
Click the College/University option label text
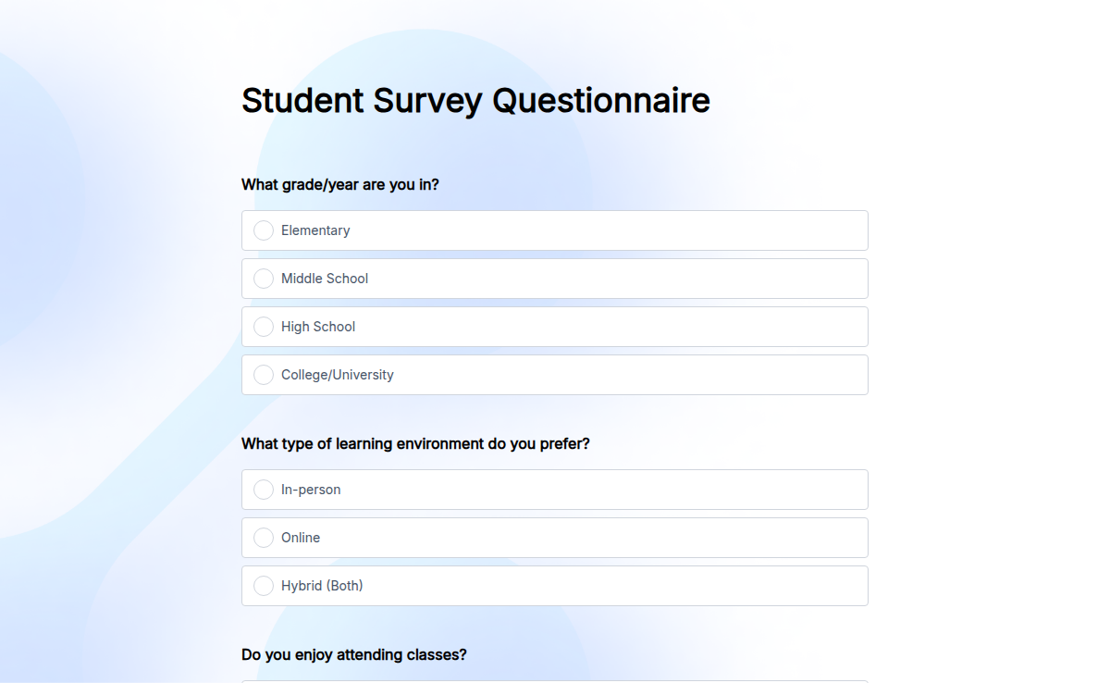pyautogui.click(x=338, y=375)
